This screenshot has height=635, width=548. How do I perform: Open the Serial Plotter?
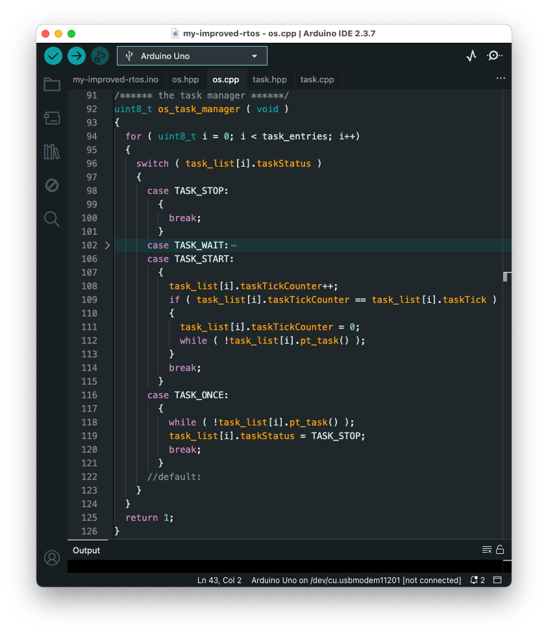click(x=471, y=56)
